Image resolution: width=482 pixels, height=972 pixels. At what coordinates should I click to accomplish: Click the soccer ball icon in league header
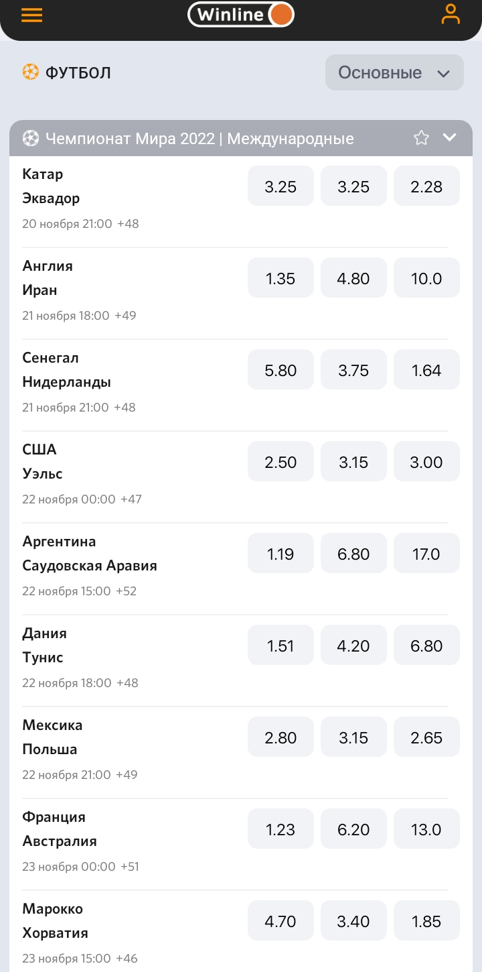[31, 139]
